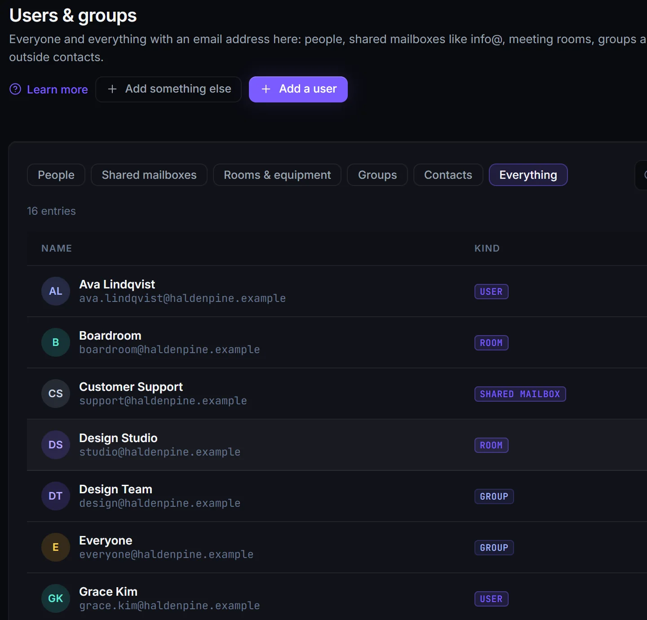Click the Boardroom B avatar
Image resolution: width=647 pixels, height=620 pixels.
tap(56, 342)
